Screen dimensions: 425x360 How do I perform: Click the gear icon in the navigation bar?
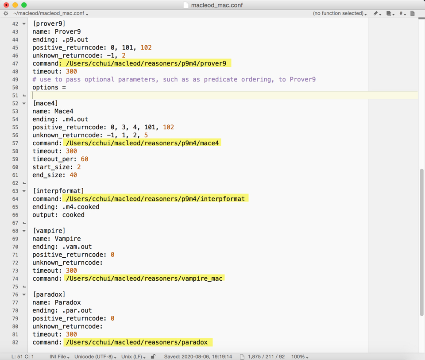tap(6, 13)
